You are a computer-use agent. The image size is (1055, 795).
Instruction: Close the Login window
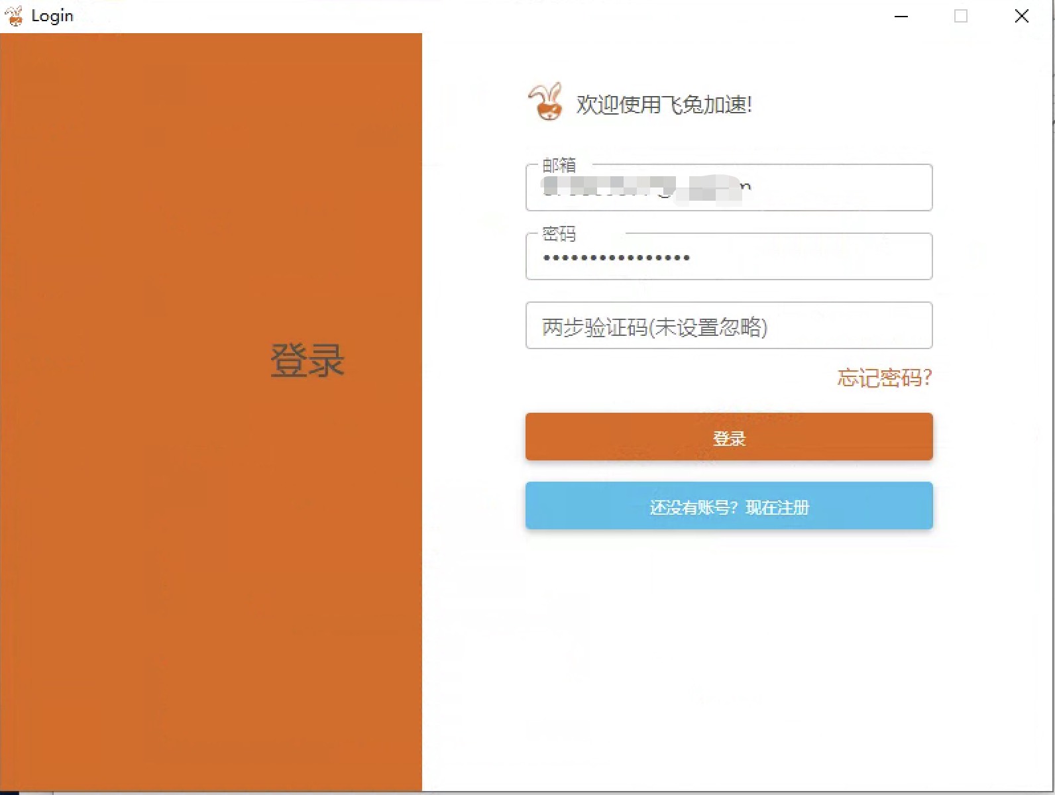[x=1021, y=16]
